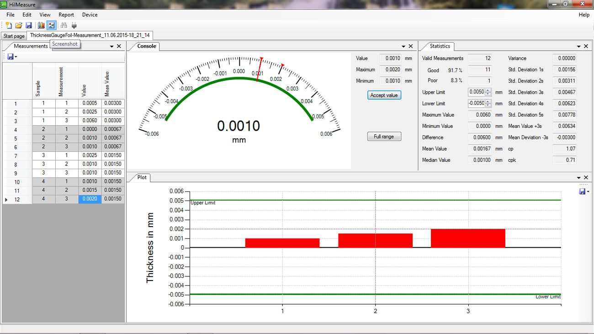
Task: Decrease the Lower Limit with the down arrow
Action: (x=488, y=105)
